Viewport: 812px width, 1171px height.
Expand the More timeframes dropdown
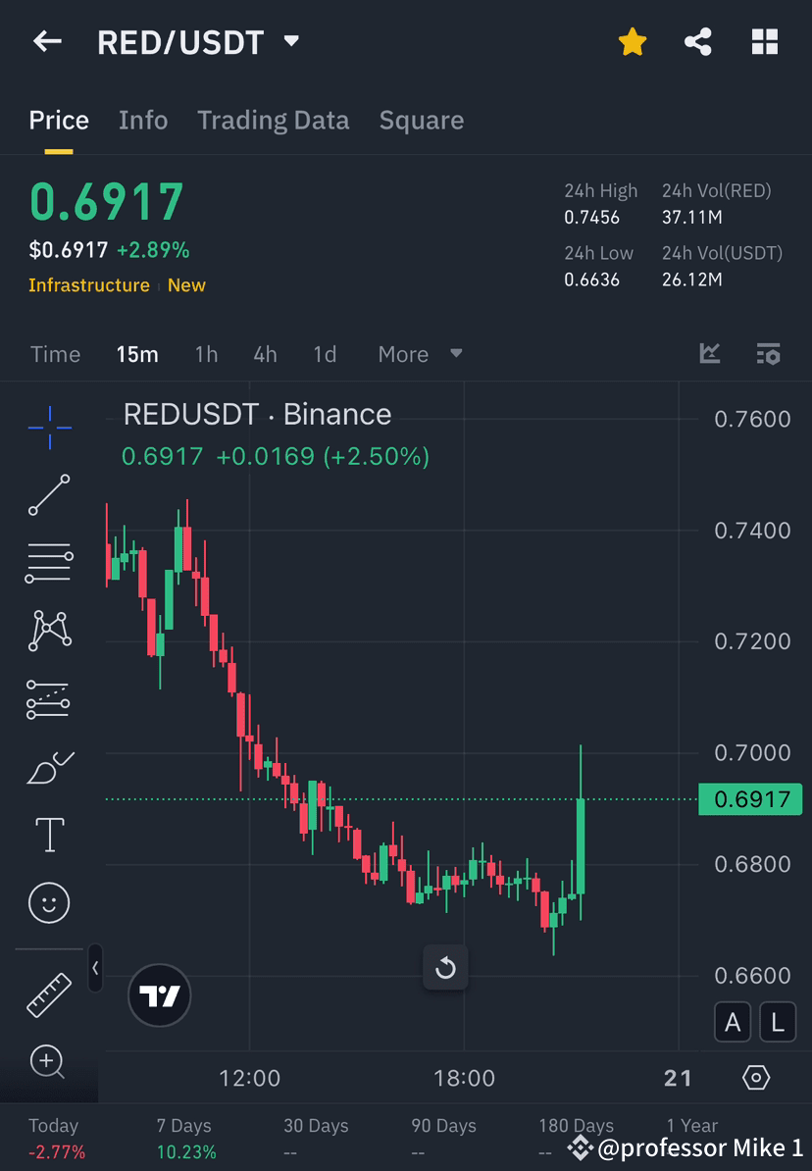pyautogui.click(x=420, y=354)
